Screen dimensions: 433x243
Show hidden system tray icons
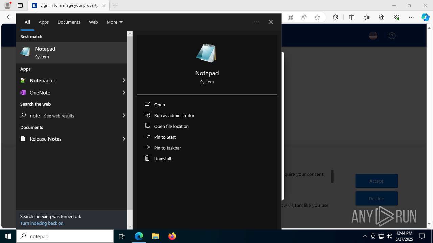pyautogui.click(x=365, y=236)
